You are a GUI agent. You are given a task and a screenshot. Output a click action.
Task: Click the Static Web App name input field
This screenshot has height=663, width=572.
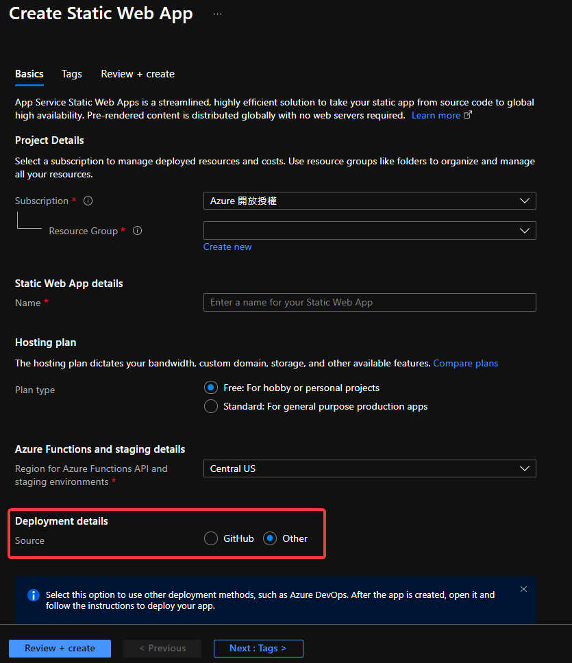coord(369,302)
